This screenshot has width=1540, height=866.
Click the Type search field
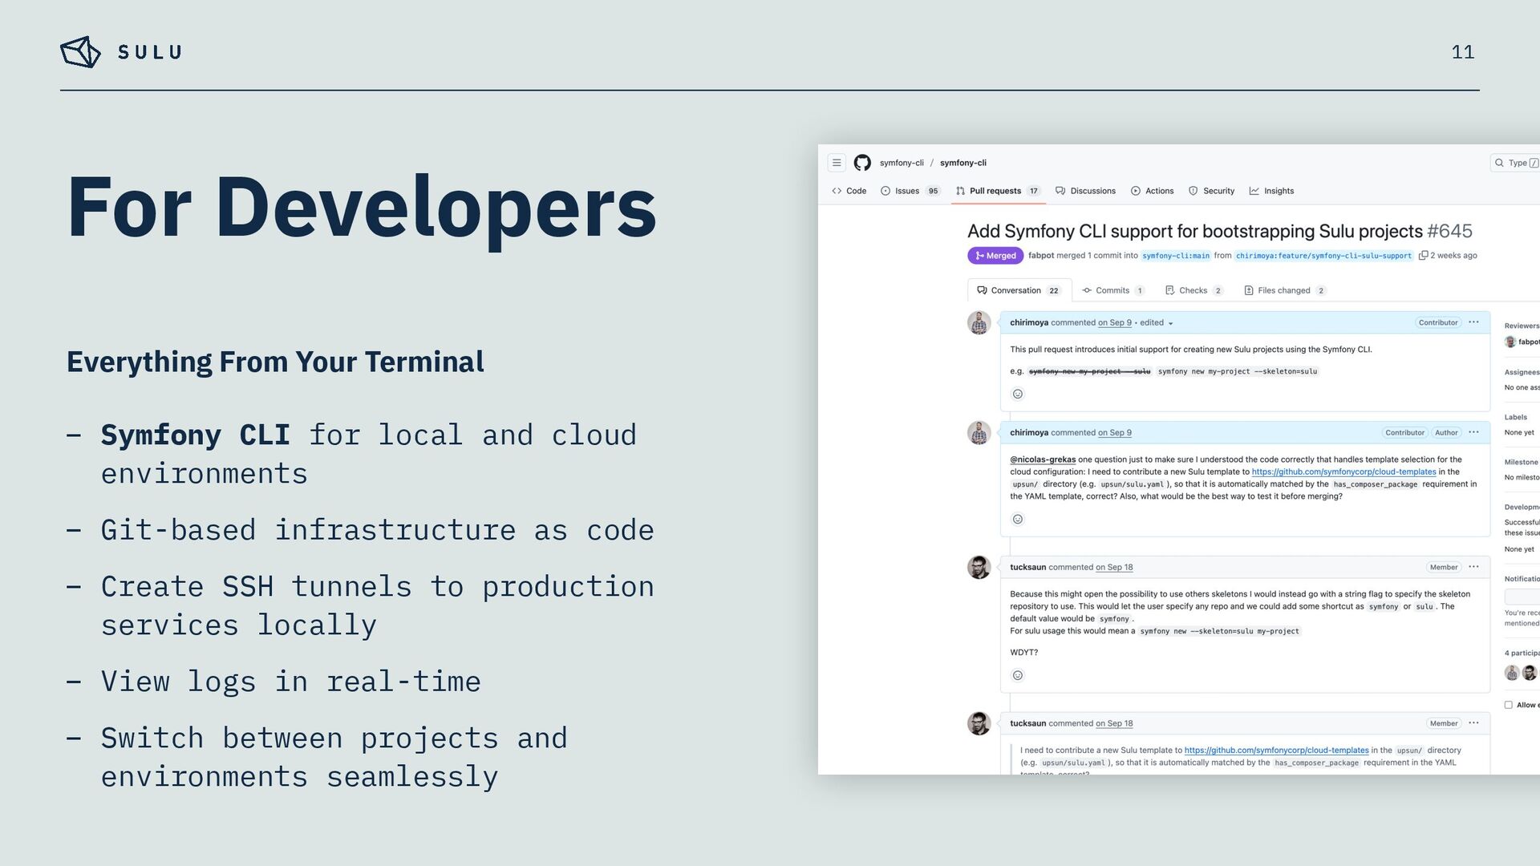tap(1516, 163)
